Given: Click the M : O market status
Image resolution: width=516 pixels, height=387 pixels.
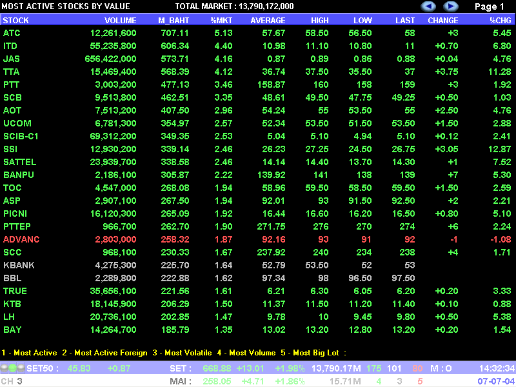Looking at the screenshot, I should pyautogui.click(x=441, y=368).
